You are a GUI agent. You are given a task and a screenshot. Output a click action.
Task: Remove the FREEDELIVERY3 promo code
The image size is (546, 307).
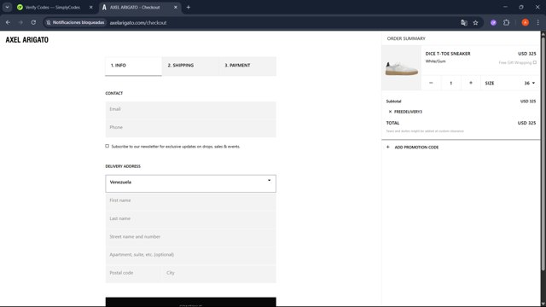tap(390, 112)
